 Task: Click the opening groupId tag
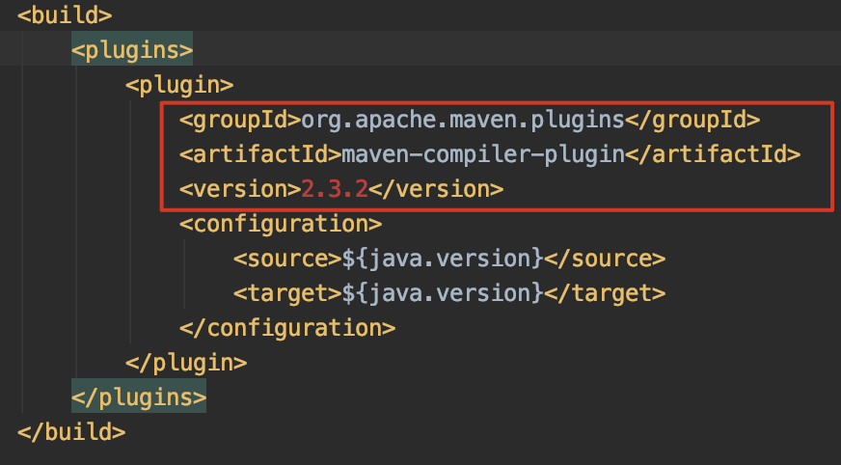click(x=240, y=120)
